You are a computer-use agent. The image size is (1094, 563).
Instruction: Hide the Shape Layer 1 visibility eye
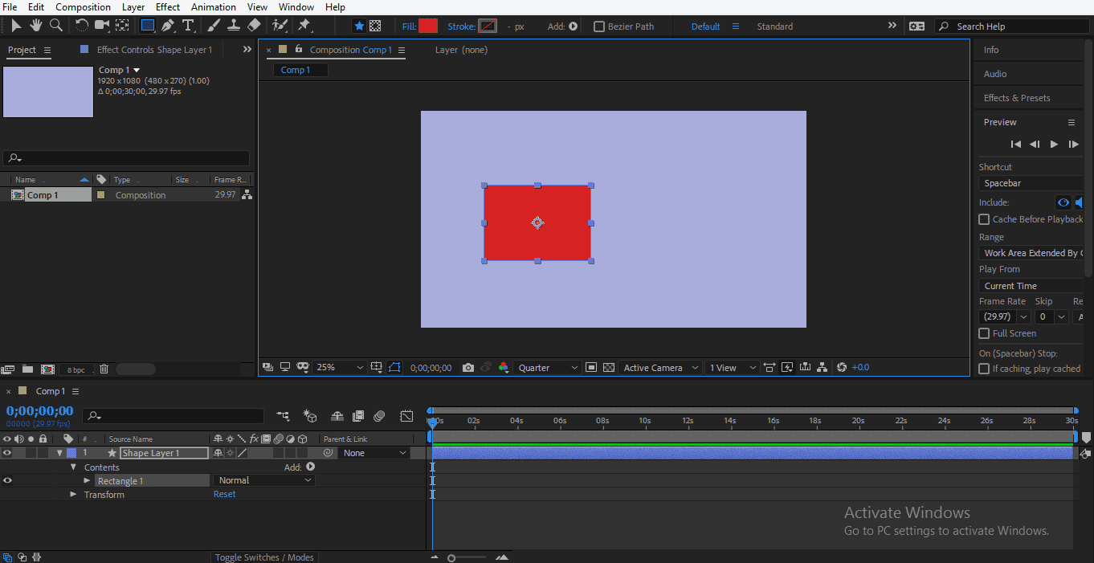click(6, 452)
